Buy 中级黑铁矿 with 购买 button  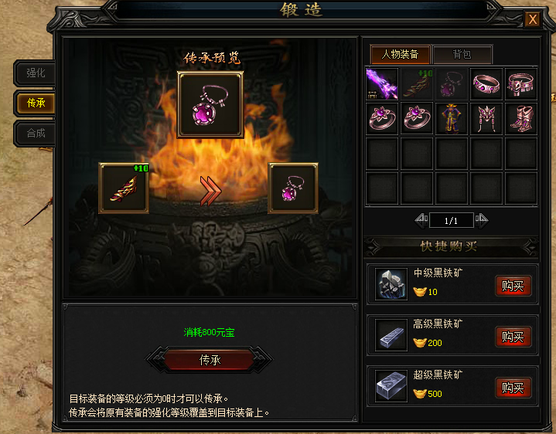(513, 286)
